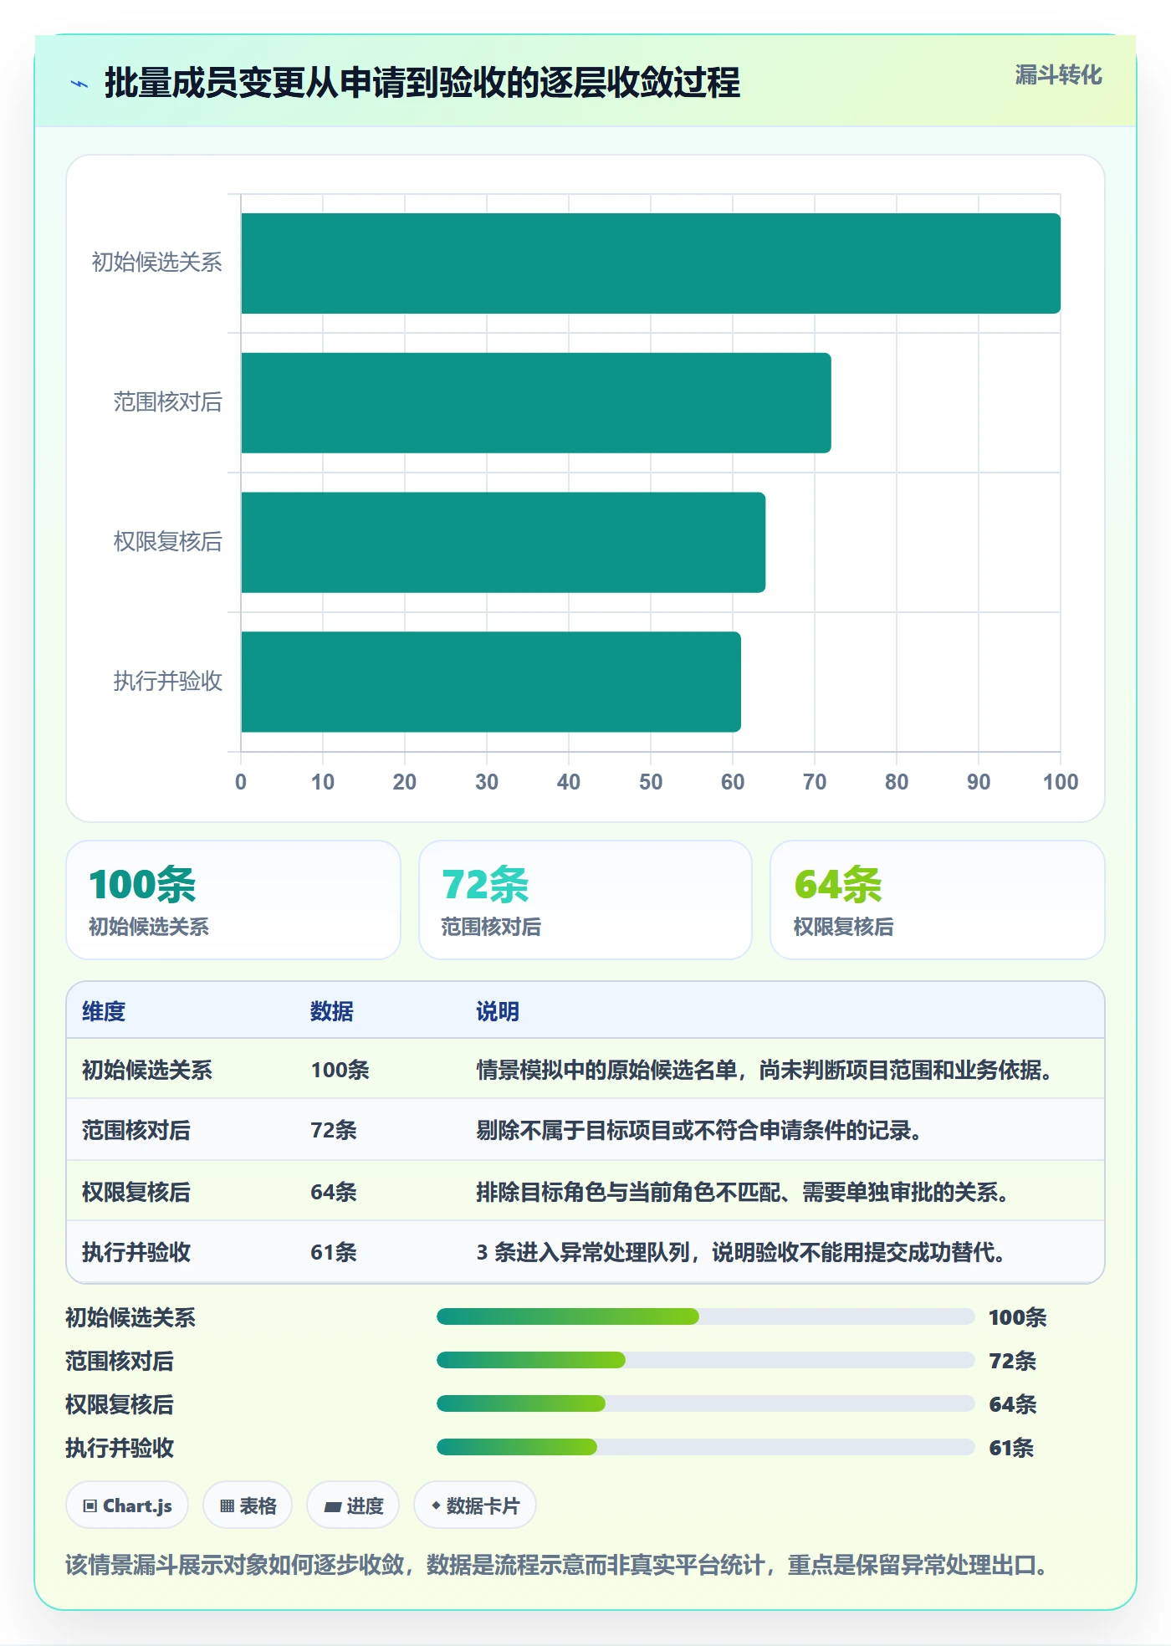Click the 权限复核后 bar in the chart

504,542
